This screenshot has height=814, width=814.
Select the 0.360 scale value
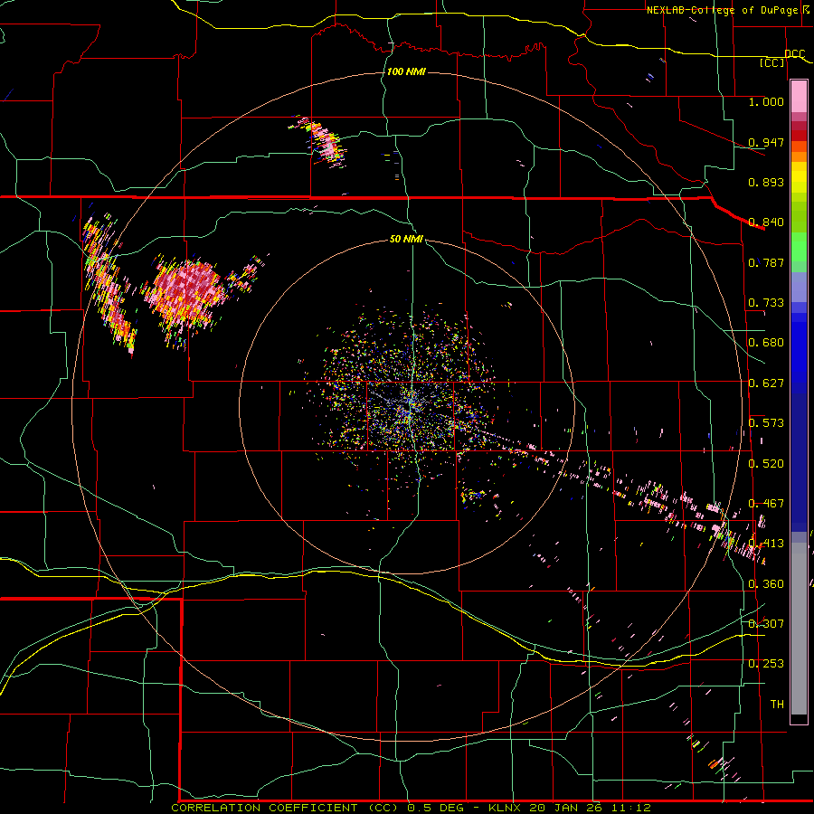tap(766, 584)
